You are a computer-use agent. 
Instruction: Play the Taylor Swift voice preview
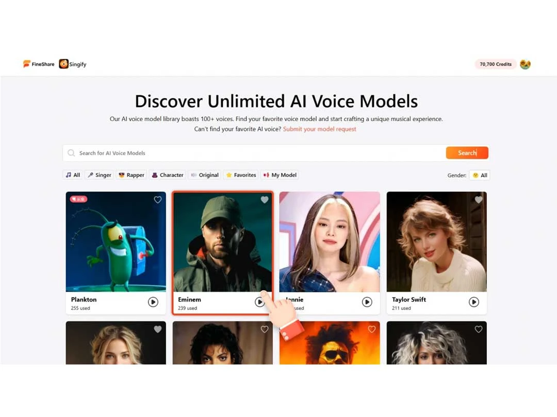tap(474, 302)
